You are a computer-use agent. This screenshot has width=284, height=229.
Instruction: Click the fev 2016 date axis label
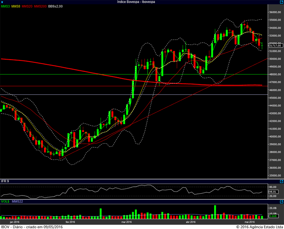(x=70, y=222)
